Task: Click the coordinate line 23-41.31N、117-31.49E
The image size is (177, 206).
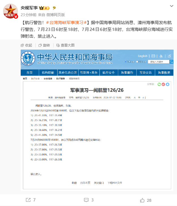Action: [46, 115]
